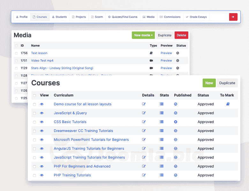Click the published check icon for PHP Training Tutorials
The image size is (249, 191).
[x=176, y=175]
